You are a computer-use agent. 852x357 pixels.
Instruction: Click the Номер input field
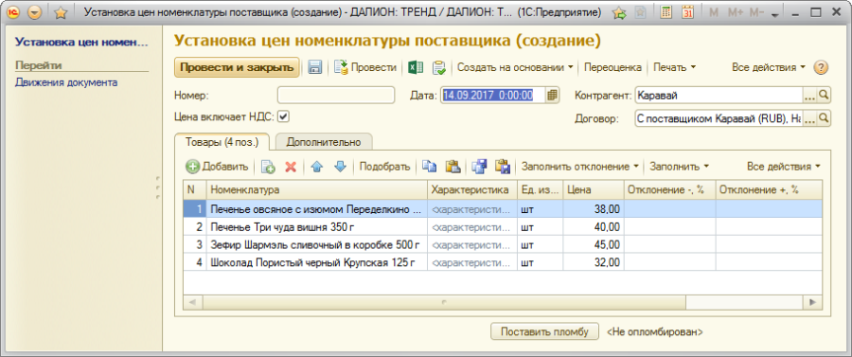coord(336,95)
